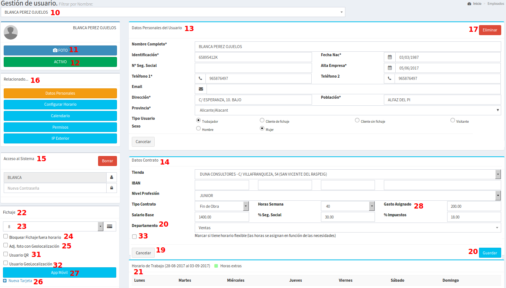Click the card icon next to Fichaje selector
The width and height of the screenshot is (506, 288).
click(110, 227)
